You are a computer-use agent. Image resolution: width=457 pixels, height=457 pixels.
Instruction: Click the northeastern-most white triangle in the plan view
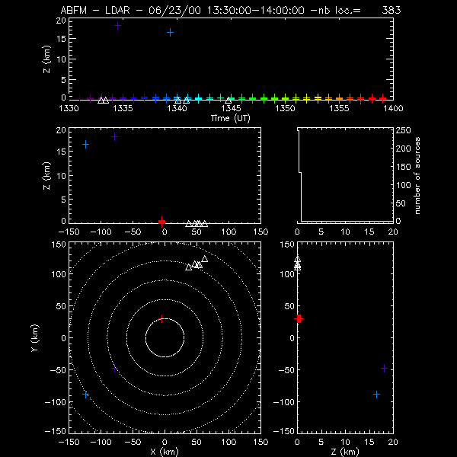click(205, 259)
